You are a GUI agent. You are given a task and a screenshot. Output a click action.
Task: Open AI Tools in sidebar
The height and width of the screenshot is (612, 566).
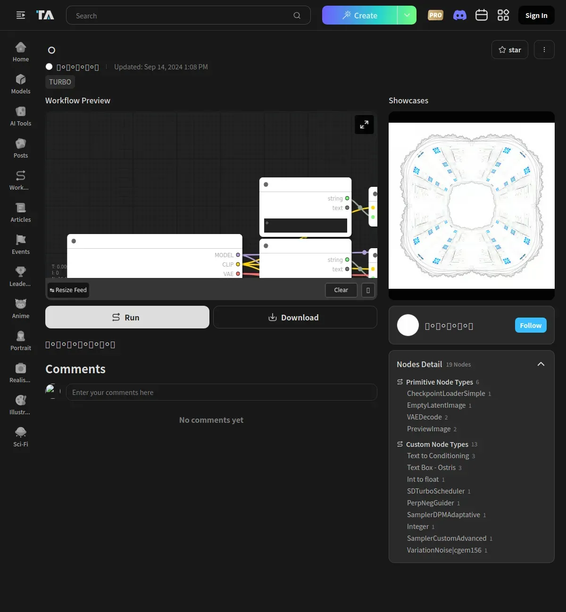[x=21, y=117]
